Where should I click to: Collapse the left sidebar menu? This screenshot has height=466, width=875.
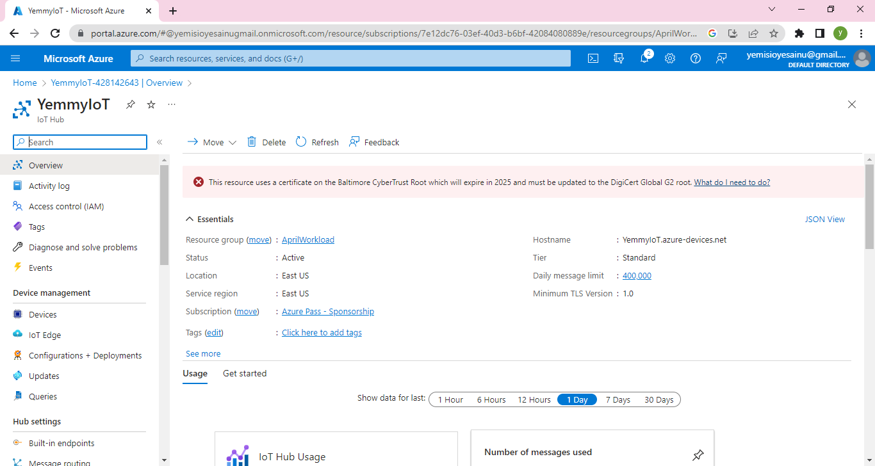coord(159,142)
